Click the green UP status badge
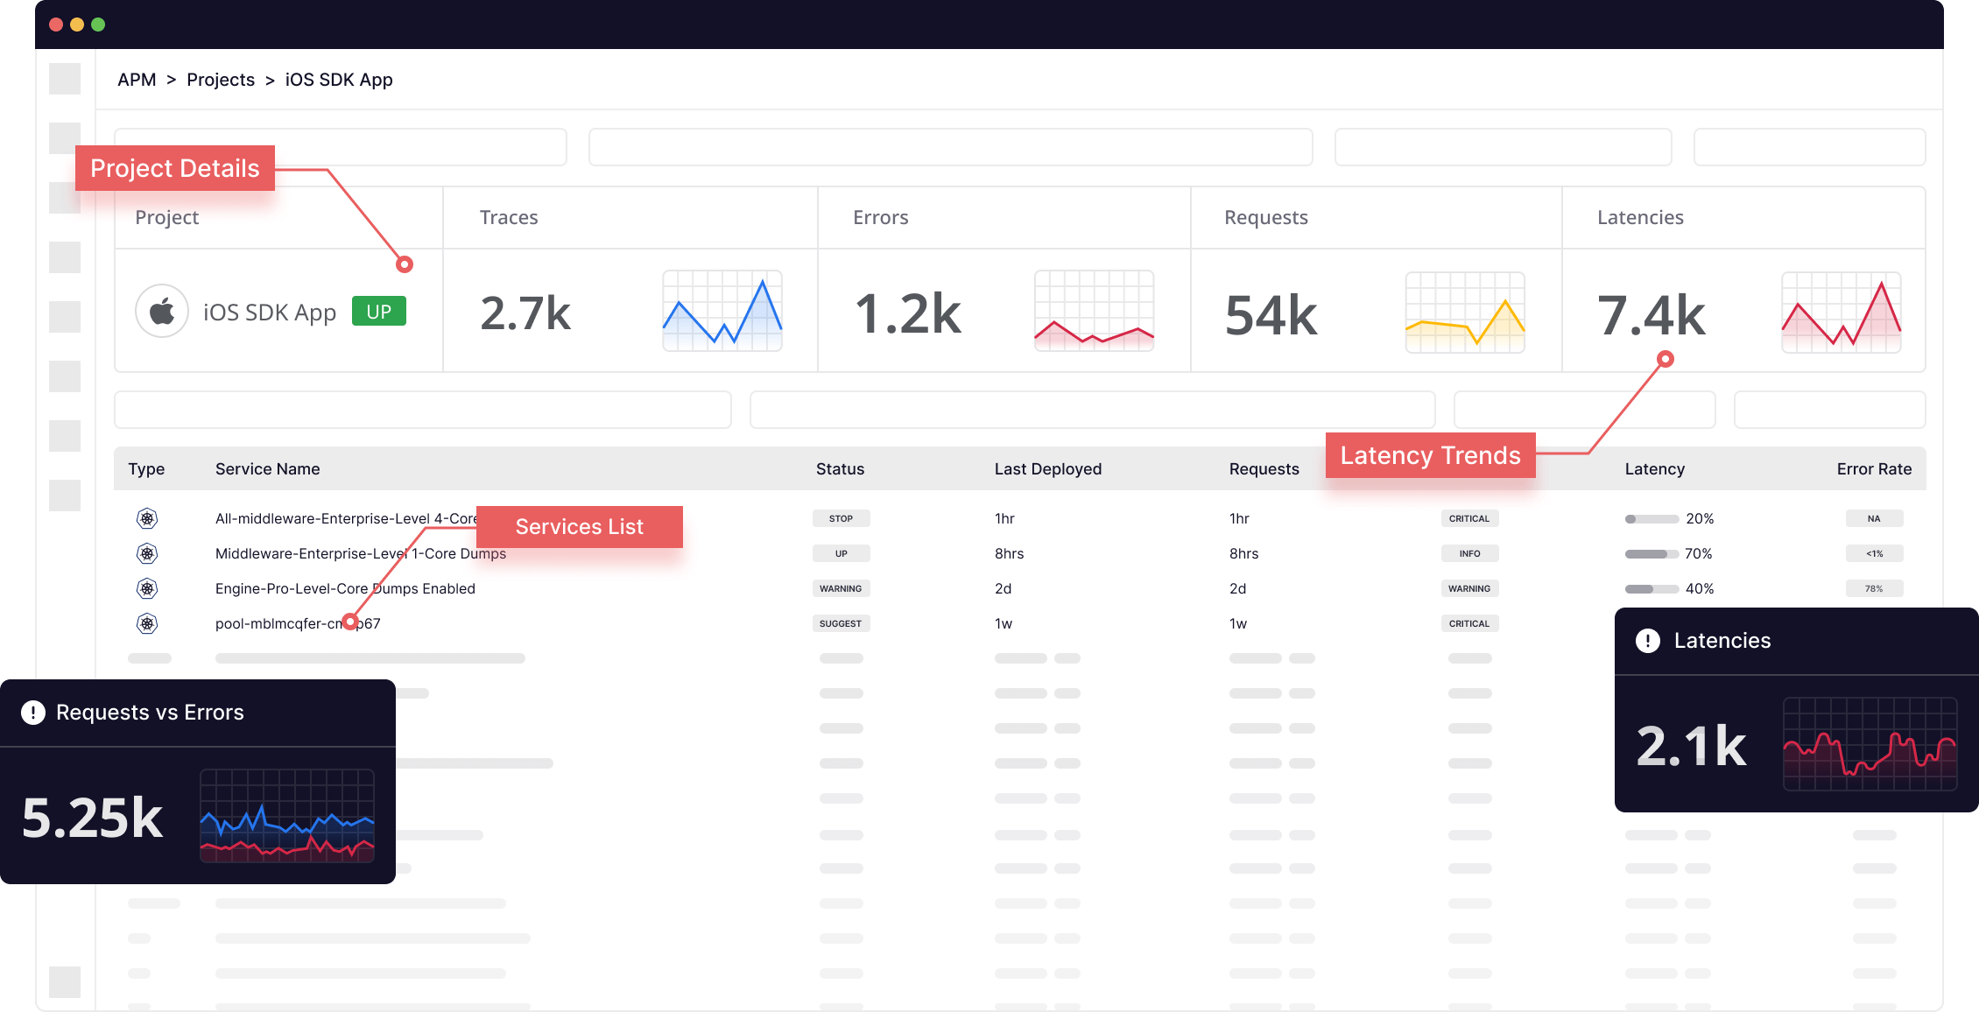This screenshot has width=1979, height=1012. pos(378,312)
